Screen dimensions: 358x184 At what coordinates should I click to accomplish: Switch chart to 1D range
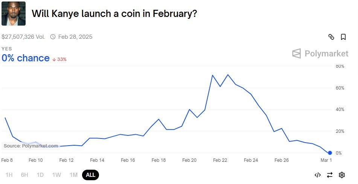click(40, 175)
